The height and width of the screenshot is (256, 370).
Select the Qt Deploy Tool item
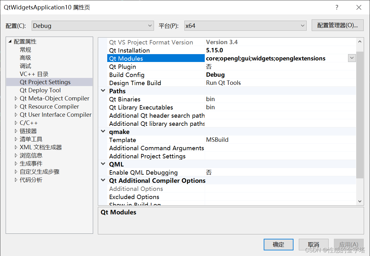(40, 90)
